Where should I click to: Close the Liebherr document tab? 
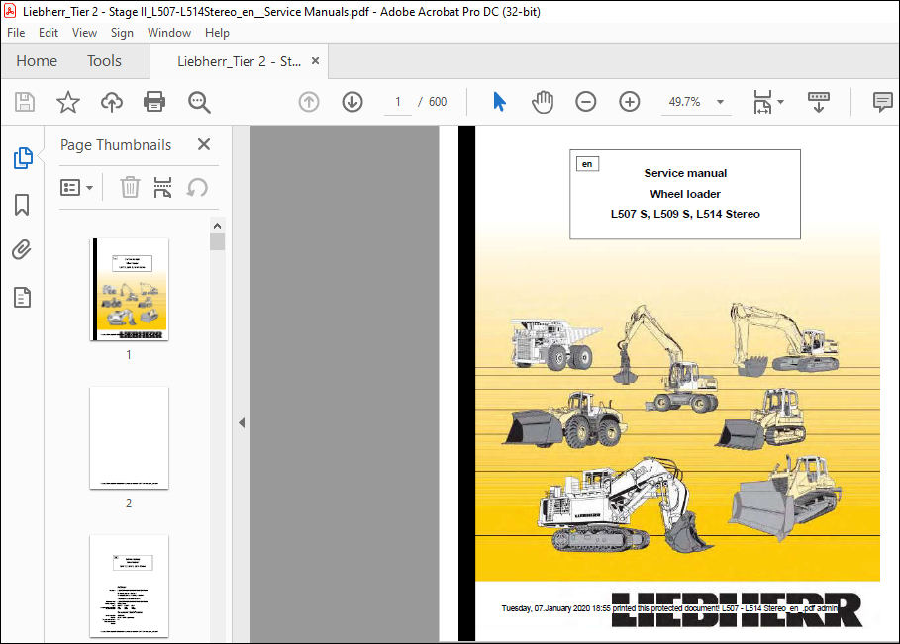pyautogui.click(x=315, y=60)
